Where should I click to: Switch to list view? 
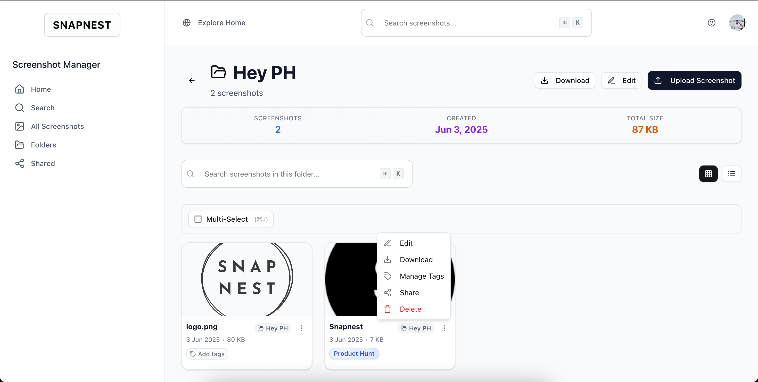732,173
